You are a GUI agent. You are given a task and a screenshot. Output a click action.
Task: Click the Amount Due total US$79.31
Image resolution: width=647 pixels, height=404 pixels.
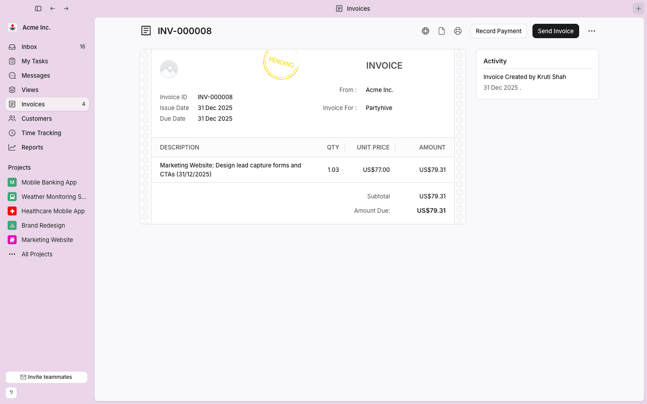pos(431,211)
